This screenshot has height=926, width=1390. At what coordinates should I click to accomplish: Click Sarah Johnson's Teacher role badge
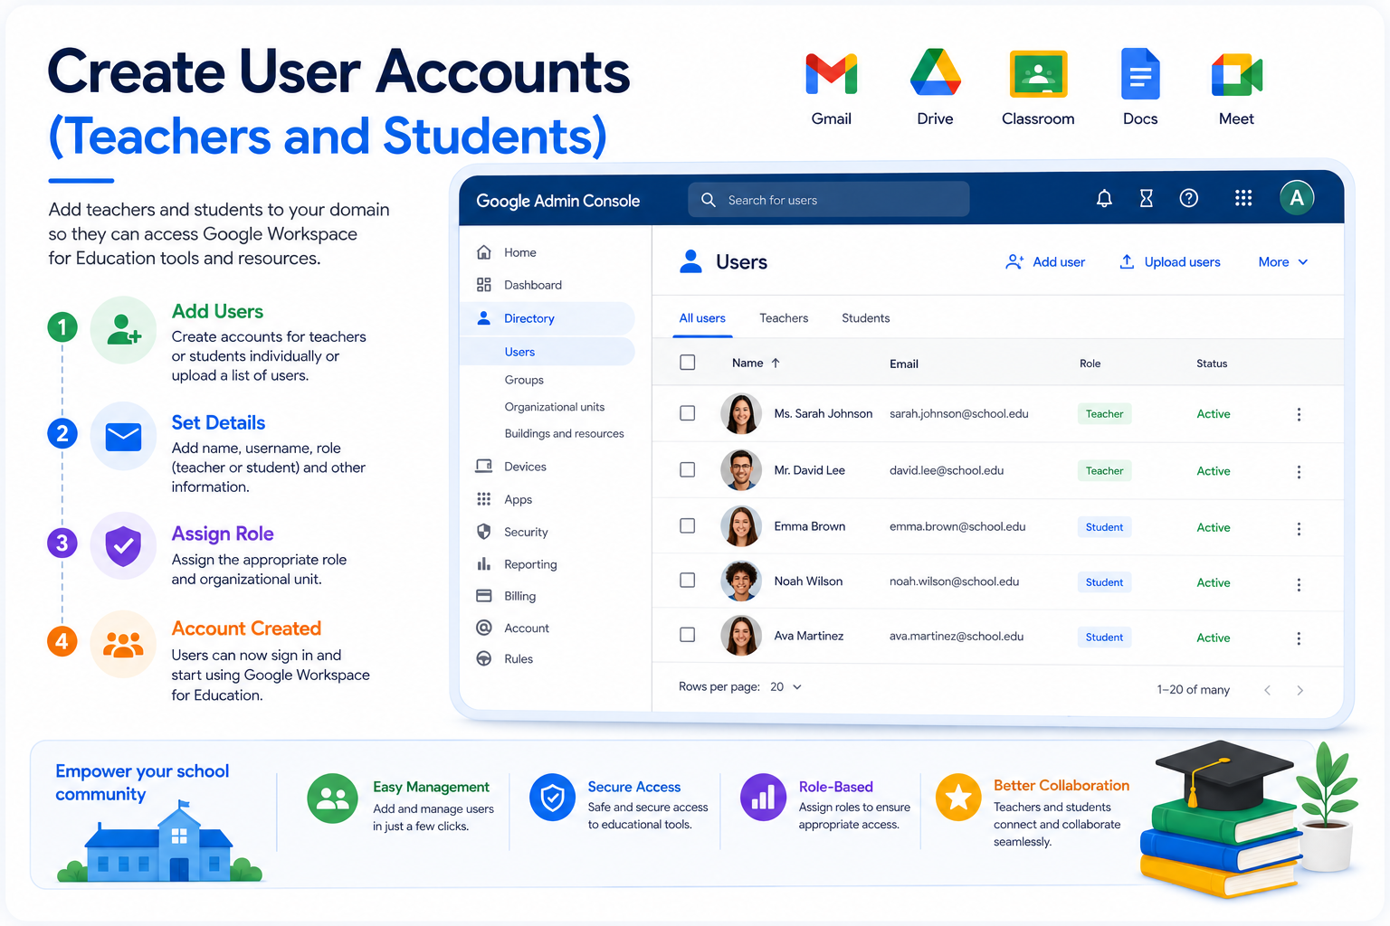tap(1104, 414)
